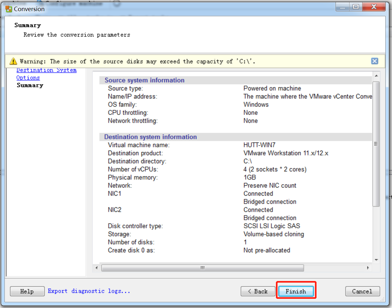
Task: Click right arrow of horizontal scrollbar
Action: coord(368,268)
